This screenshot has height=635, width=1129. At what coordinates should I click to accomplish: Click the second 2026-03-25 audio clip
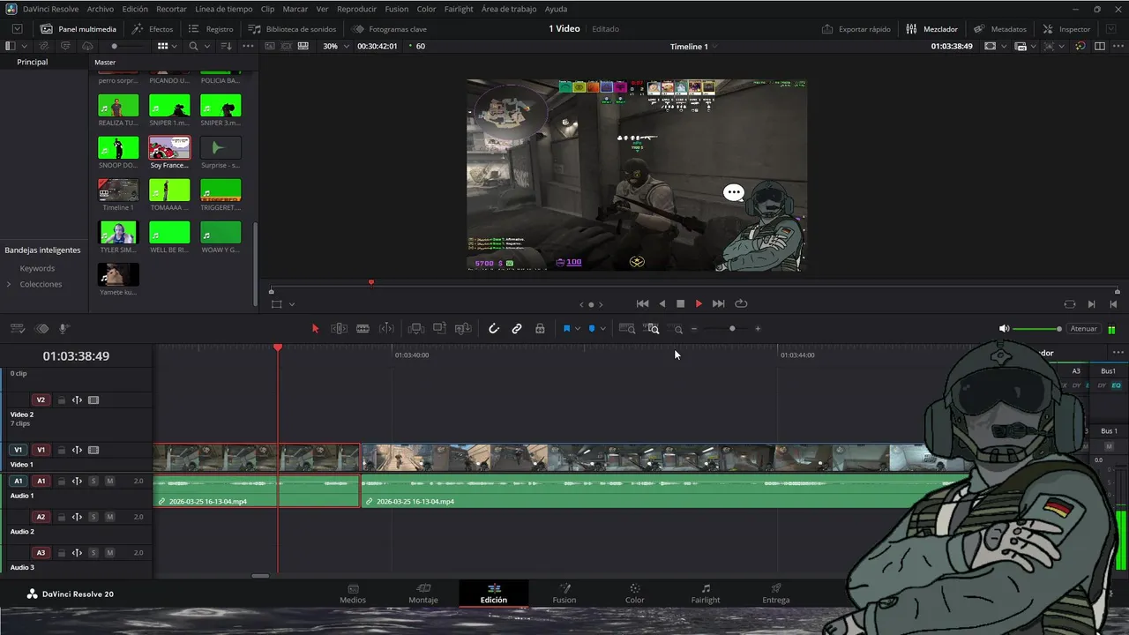pyautogui.click(x=662, y=492)
